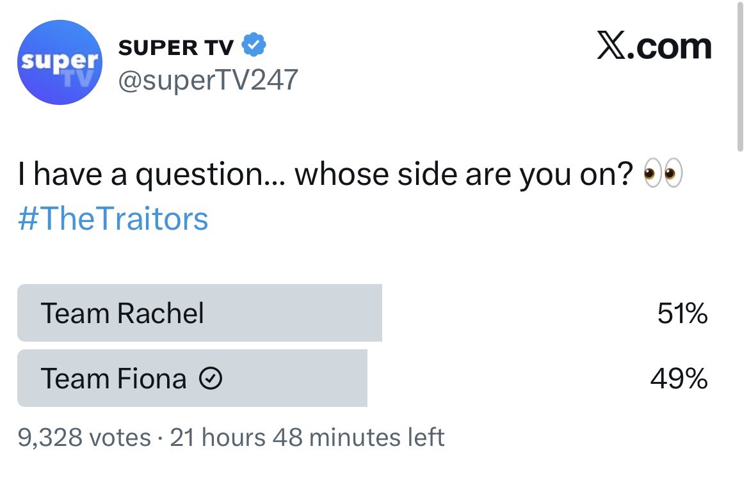Open the #TheTraitors hashtag
This screenshot has height=492, width=749.
113,219
